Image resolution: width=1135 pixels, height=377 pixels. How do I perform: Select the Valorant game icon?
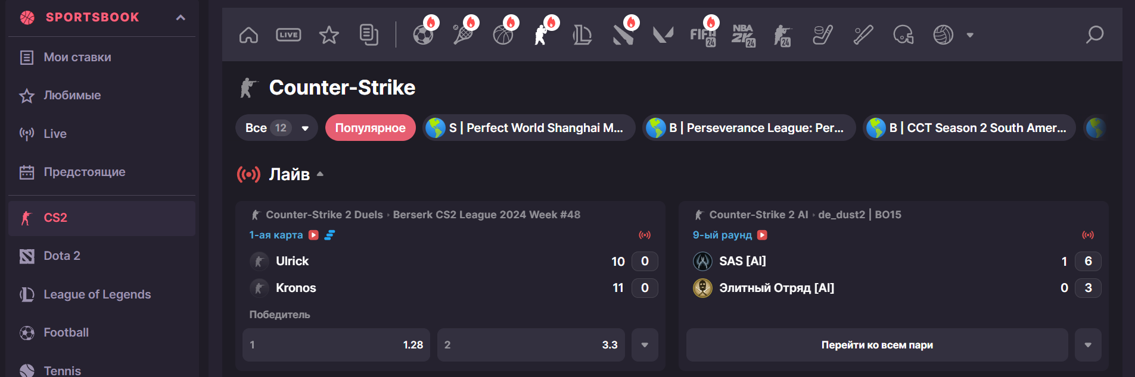tap(663, 35)
